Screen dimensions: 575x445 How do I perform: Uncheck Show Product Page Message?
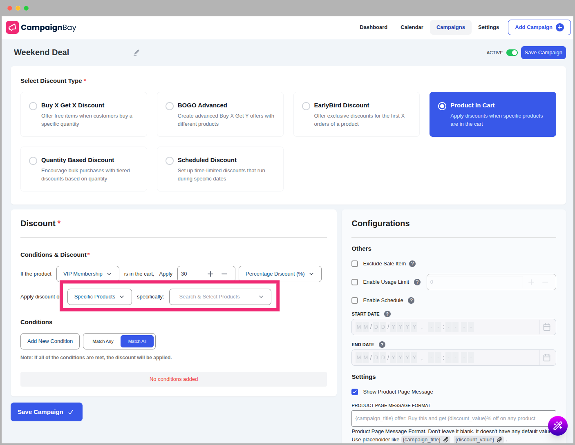pyautogui.click(x=355, y=392)
